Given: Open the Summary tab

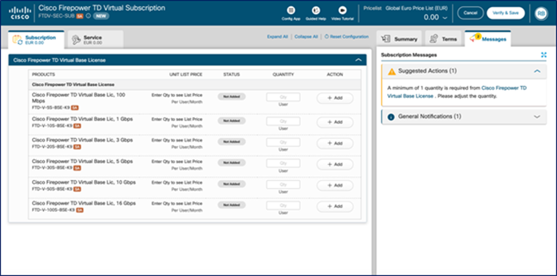Looking at the screenshot, I should pyautogui.click(x=399, y=39).
